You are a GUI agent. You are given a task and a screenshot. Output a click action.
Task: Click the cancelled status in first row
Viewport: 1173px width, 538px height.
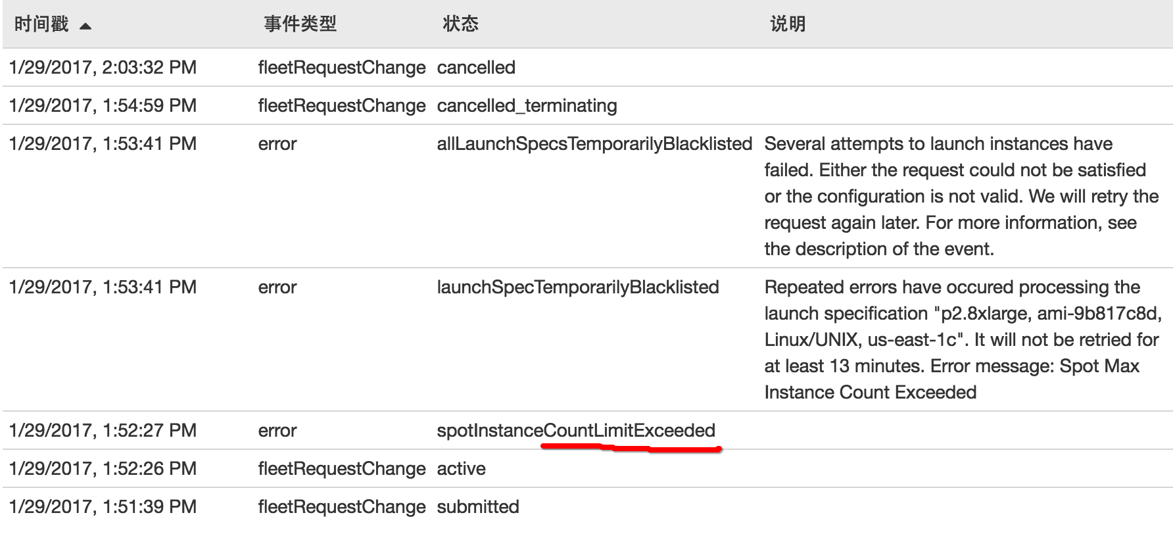476,68
